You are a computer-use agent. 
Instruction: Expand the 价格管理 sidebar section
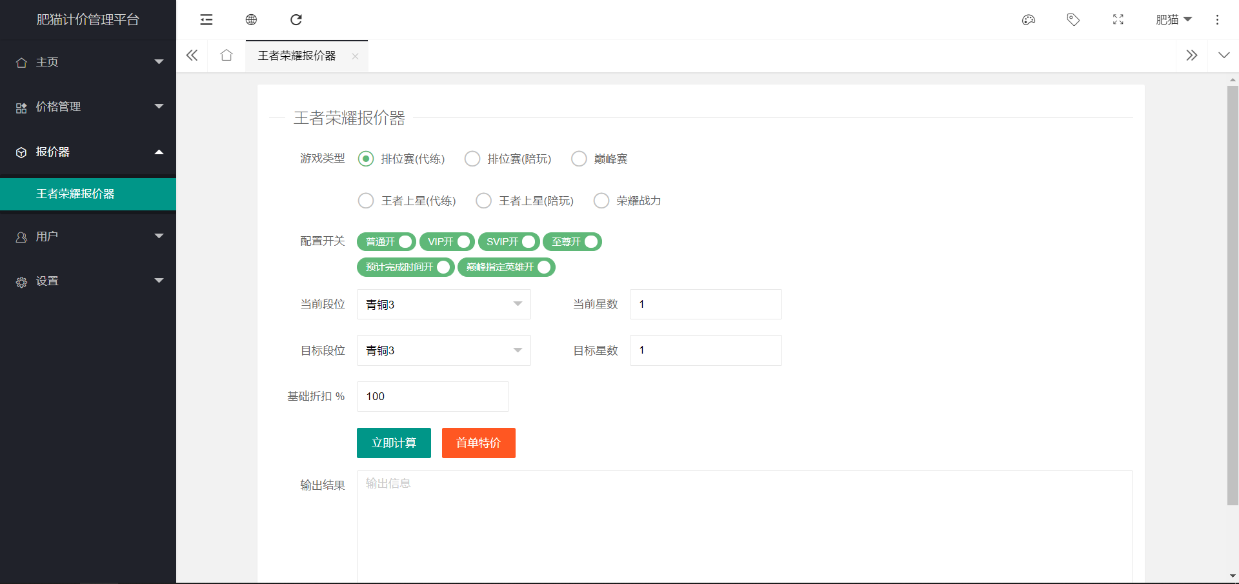[88, 106]
